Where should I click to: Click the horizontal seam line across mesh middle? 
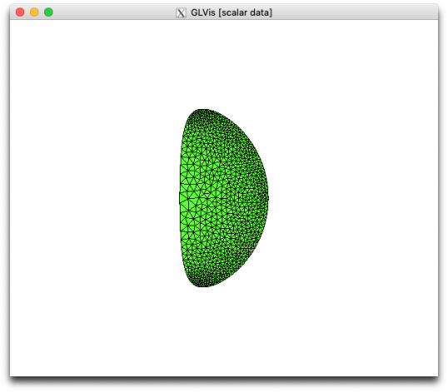click(x=224, y=197)
